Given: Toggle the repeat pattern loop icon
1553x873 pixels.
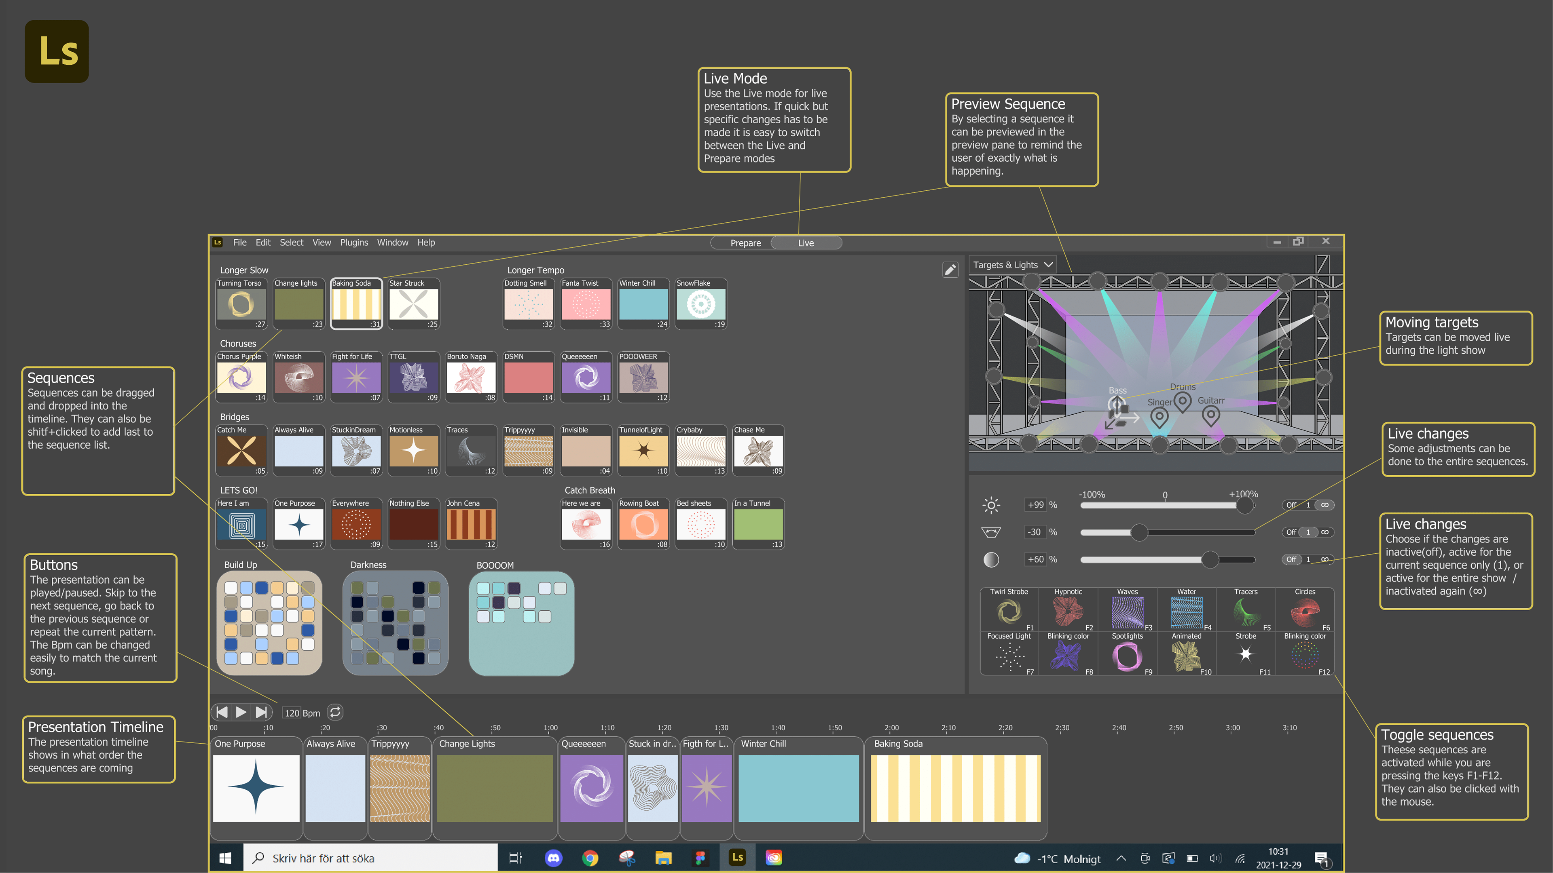Looking at the screenshot, I should click(335, 712).
